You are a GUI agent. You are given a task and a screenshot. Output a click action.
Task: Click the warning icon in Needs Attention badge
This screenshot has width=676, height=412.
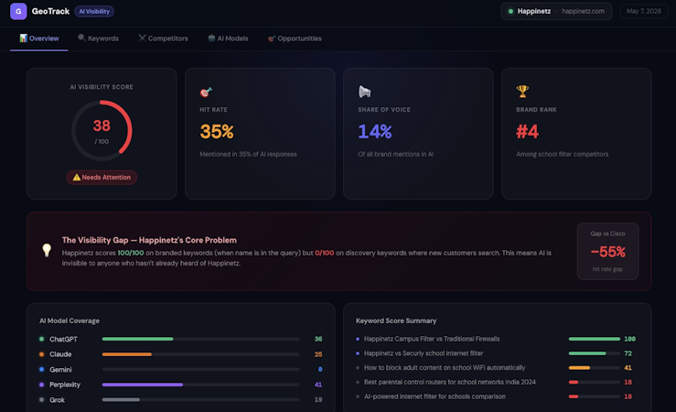coord(76,178)
